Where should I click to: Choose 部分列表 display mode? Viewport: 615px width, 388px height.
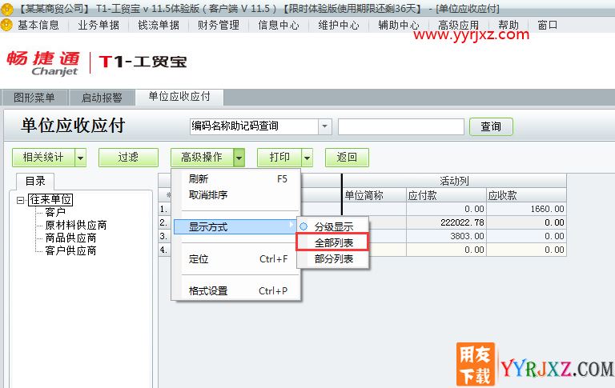[x=332, y=258]
